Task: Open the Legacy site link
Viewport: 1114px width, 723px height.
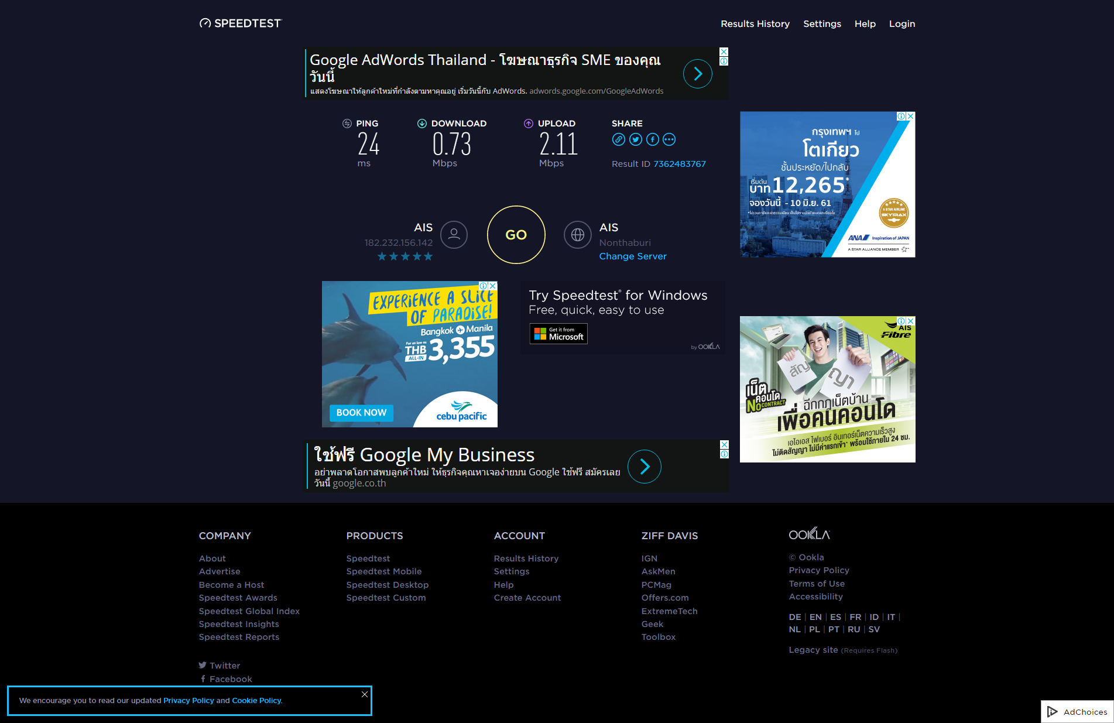Action: coord(813,650)
